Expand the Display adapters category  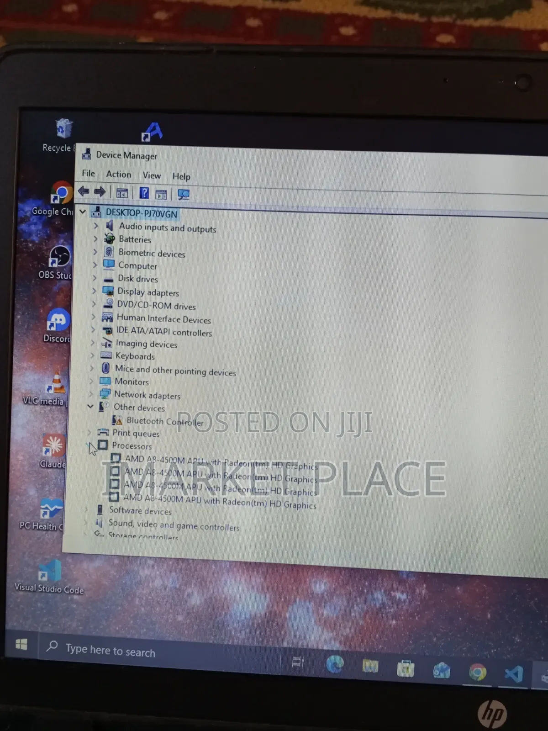click(94, 290)
